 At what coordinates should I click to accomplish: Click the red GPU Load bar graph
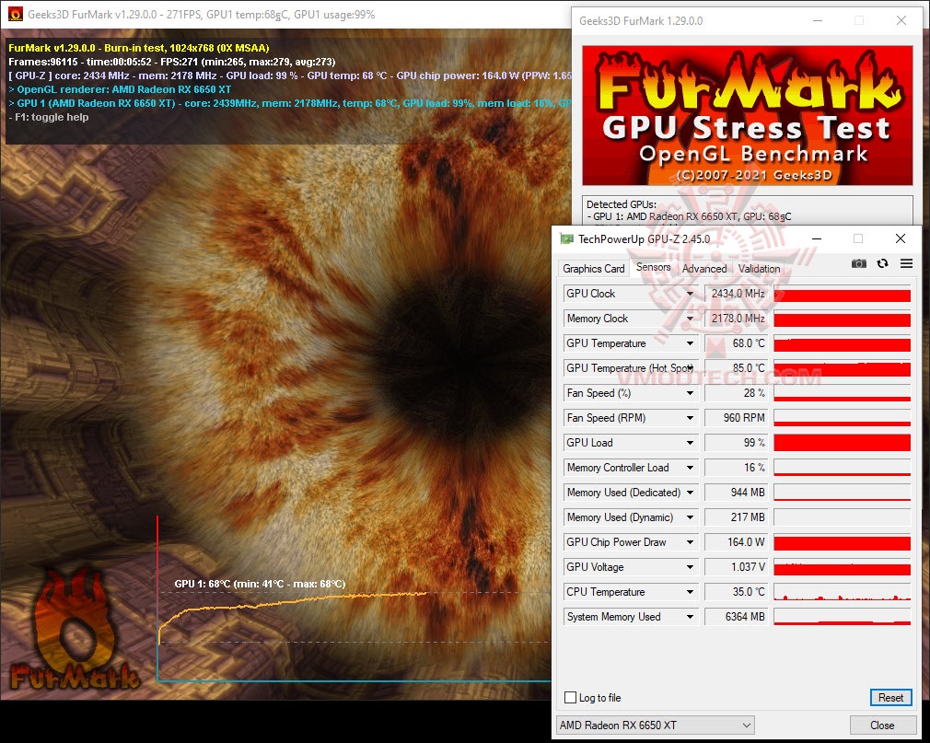click(842, 442)
